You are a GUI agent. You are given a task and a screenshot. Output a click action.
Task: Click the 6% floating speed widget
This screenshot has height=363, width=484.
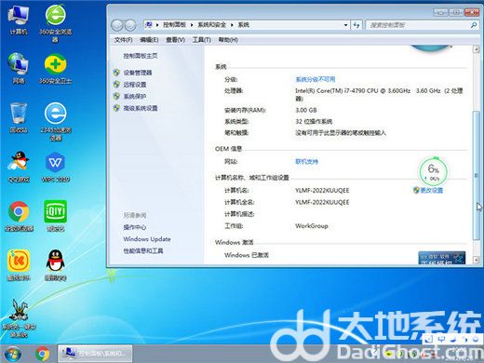pyautogui.click(x=433, y=171)
